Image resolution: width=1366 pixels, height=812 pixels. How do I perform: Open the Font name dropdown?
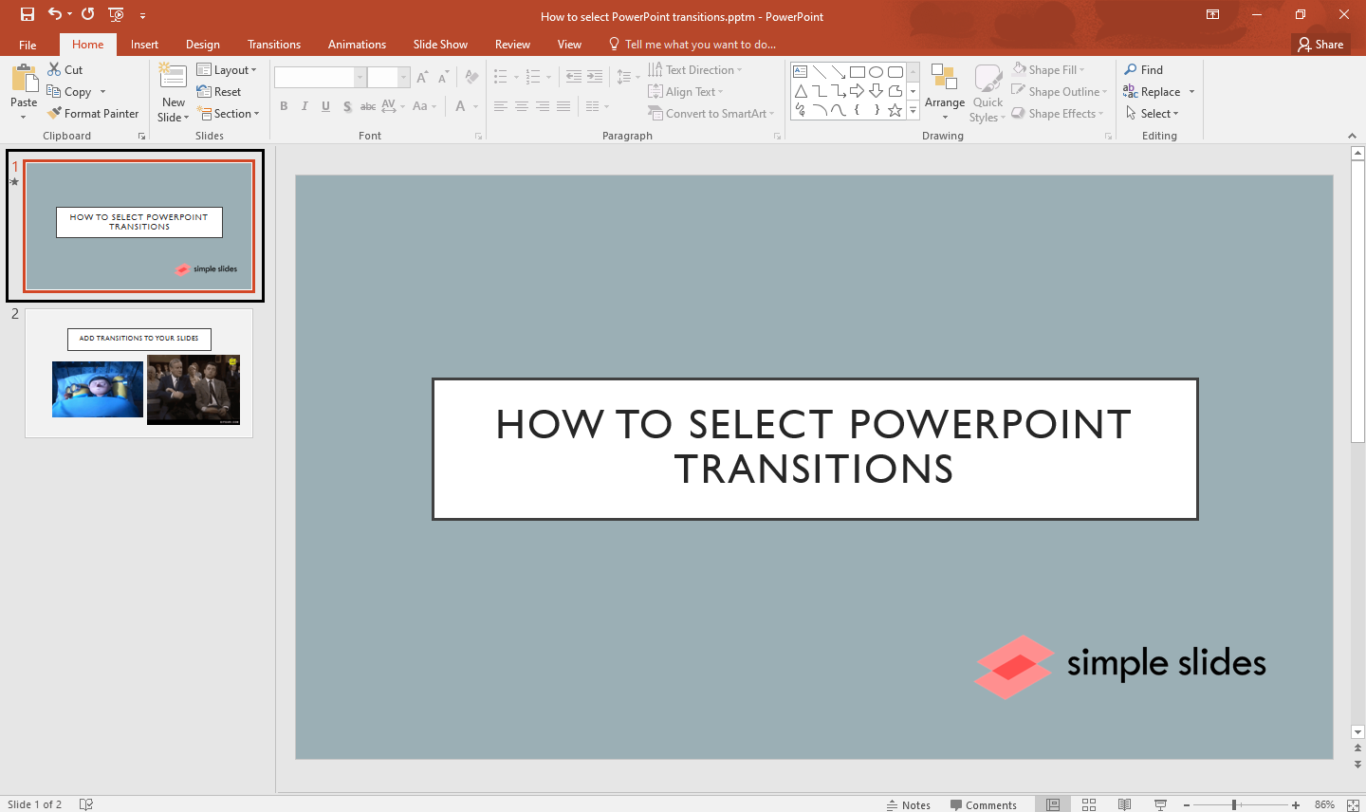click(x=359, y=76)
